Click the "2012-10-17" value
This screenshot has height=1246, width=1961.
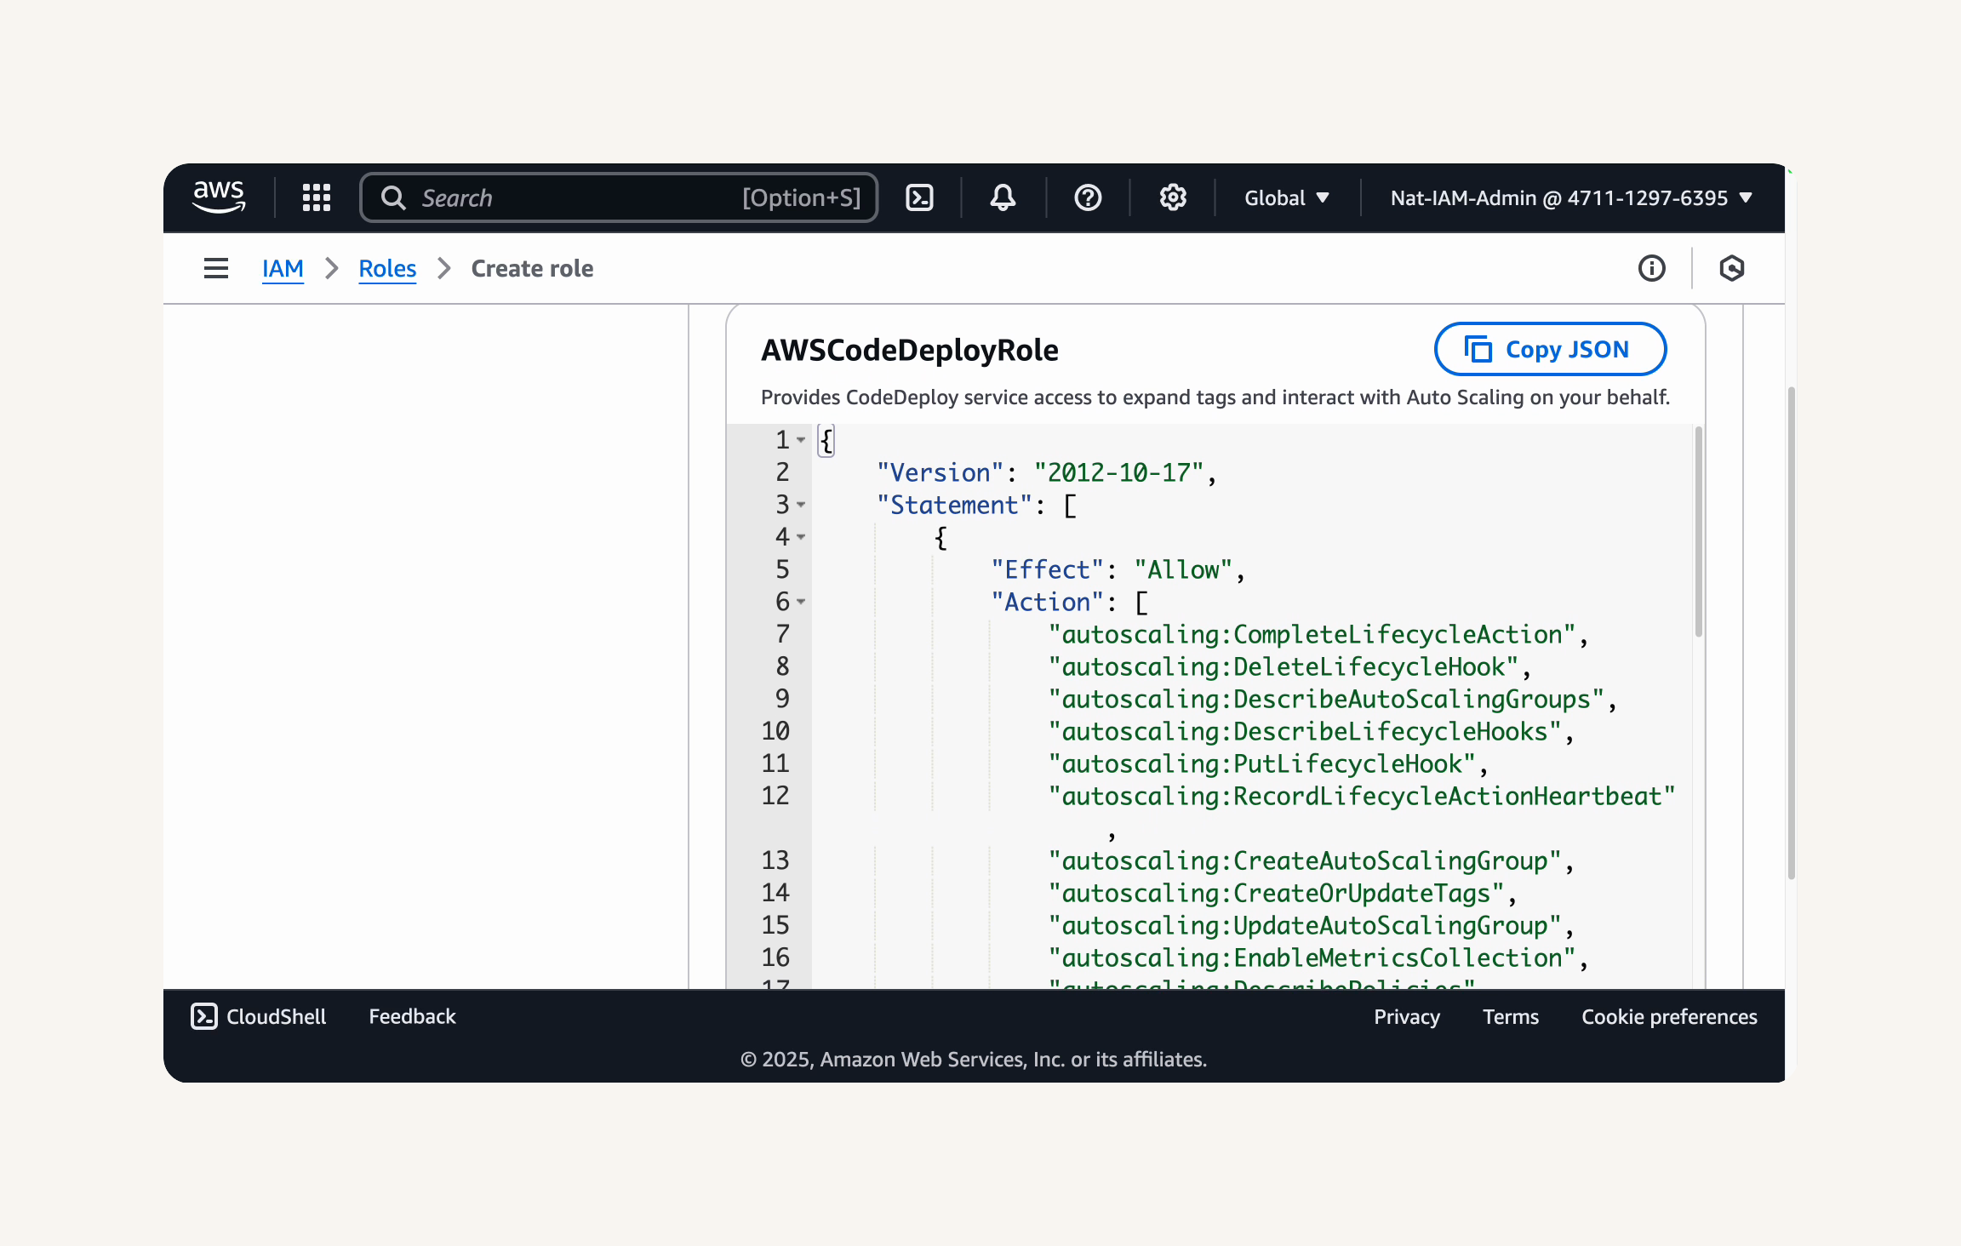1118,472
